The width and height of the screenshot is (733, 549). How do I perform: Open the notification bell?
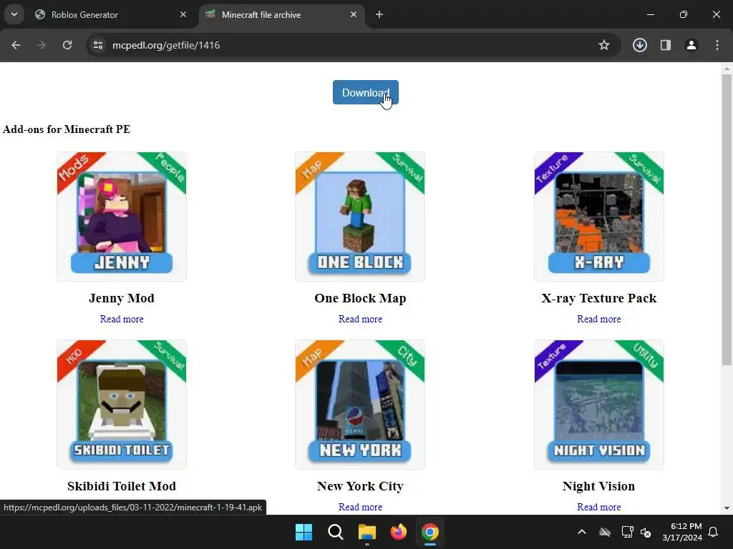tap(714, 532)
